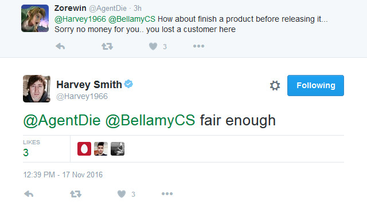
Task: Open @Harvey1966 mention in Zorewin's tweet
Action: pos(80,19)
